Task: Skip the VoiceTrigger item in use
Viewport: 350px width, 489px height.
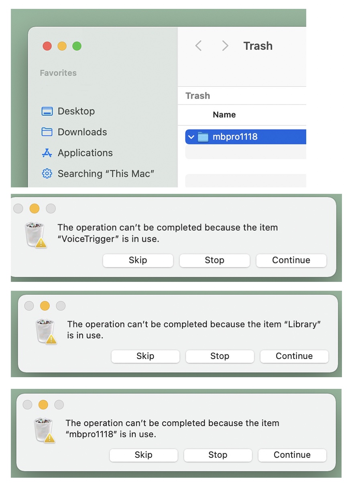Action: tap(138, 260)
